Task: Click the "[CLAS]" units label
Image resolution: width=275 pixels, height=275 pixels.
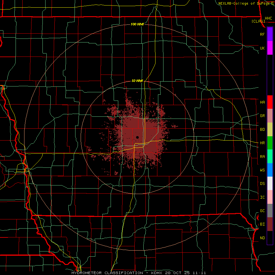Action: tap(258, 21)
